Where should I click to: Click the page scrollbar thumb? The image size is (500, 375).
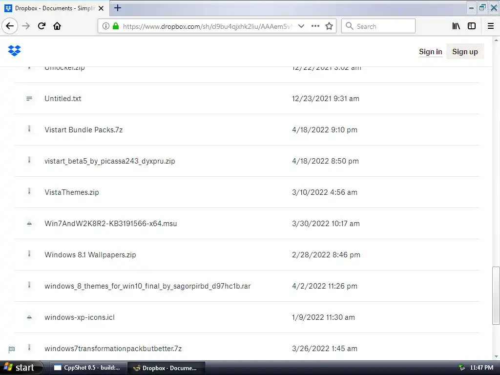496,295
